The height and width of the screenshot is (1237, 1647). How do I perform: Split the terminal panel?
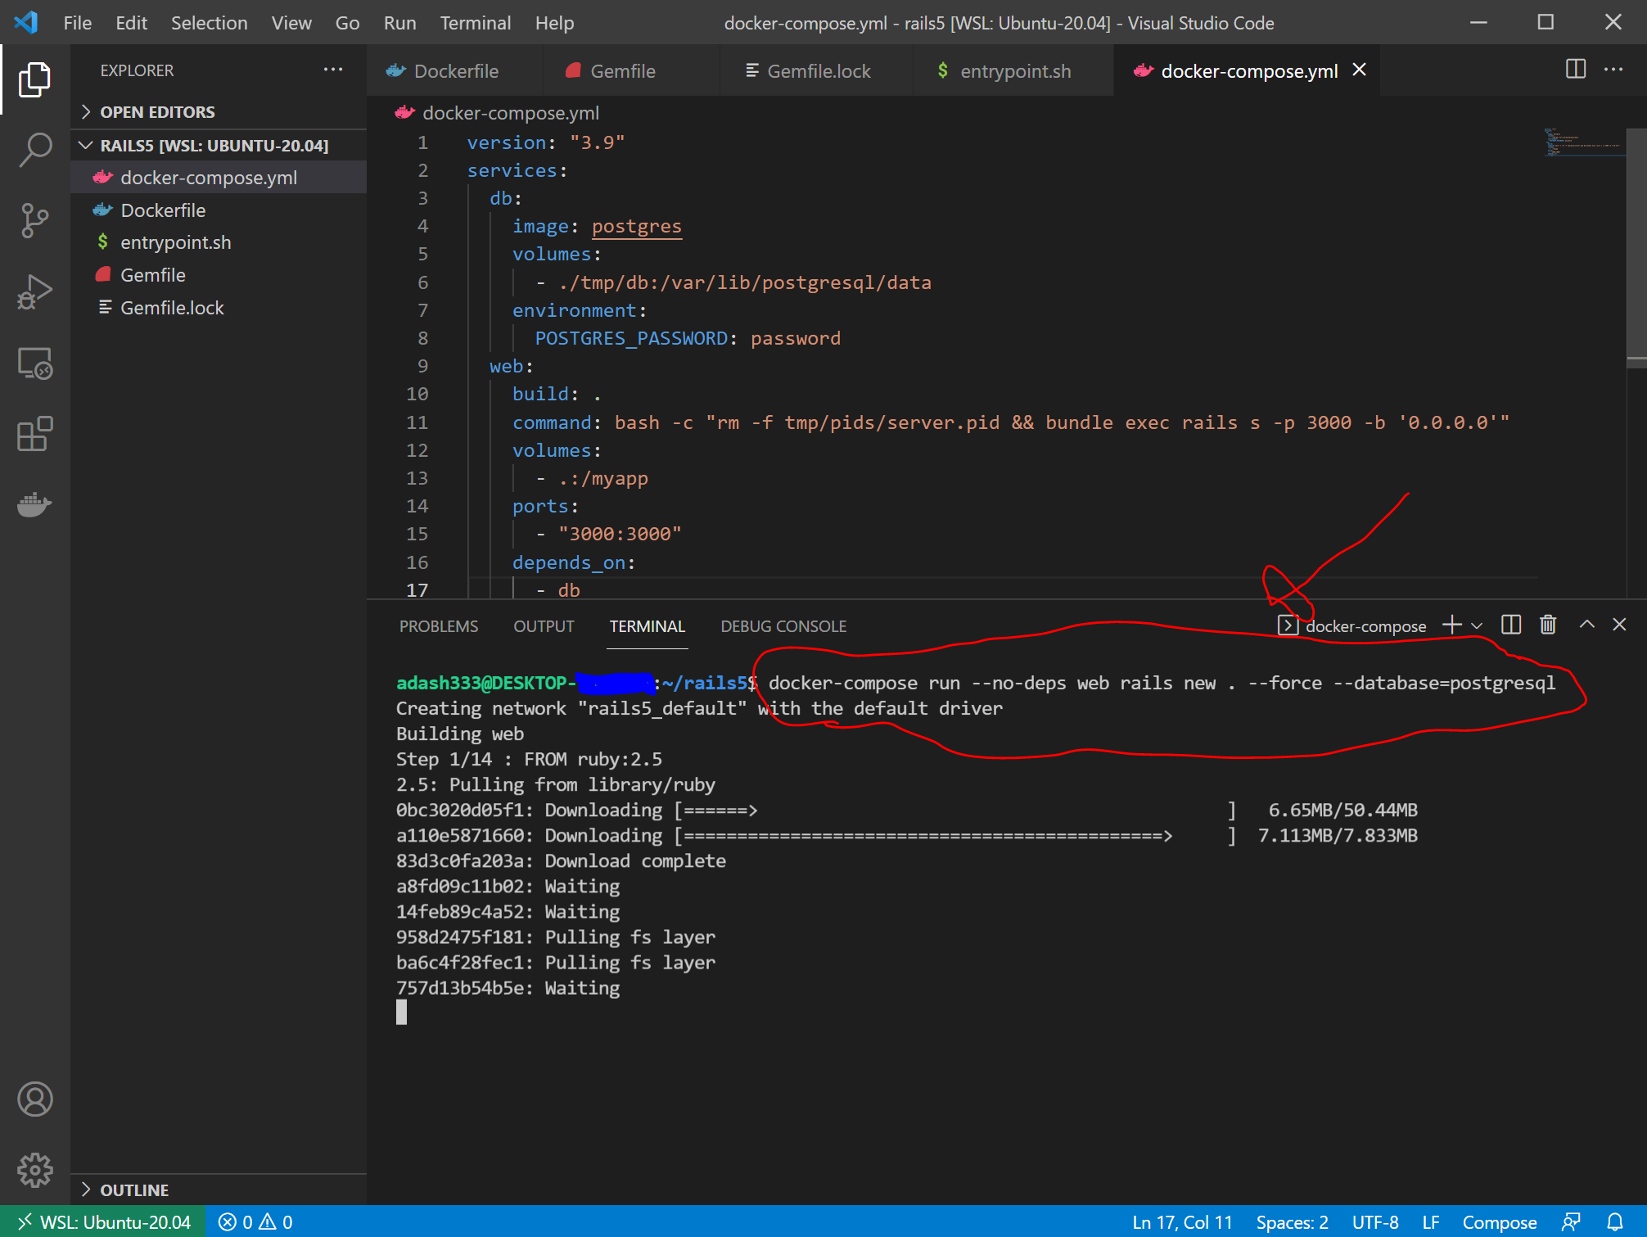pos(1511,625)
